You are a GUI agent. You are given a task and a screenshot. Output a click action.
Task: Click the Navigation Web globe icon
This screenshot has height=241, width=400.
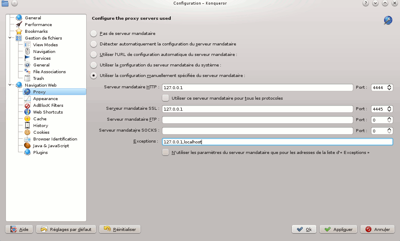click(19, 85)
